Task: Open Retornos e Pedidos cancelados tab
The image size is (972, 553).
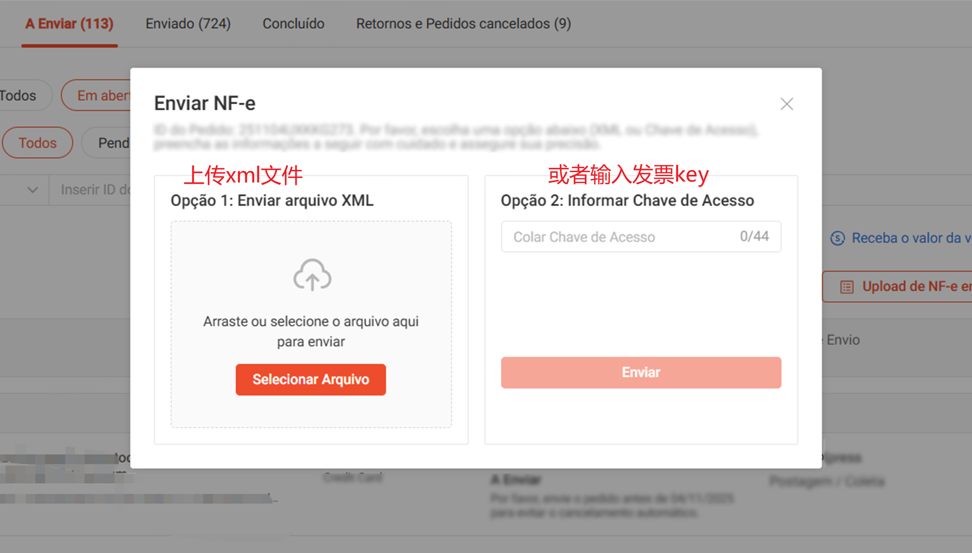Action: coord(464,24)
